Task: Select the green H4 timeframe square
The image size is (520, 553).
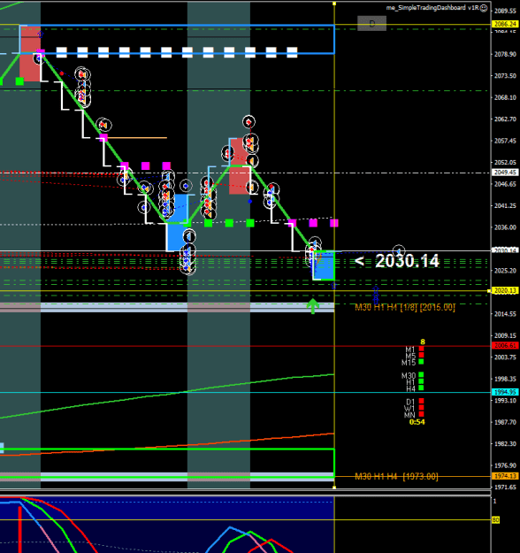Action: tap(421, 388)
